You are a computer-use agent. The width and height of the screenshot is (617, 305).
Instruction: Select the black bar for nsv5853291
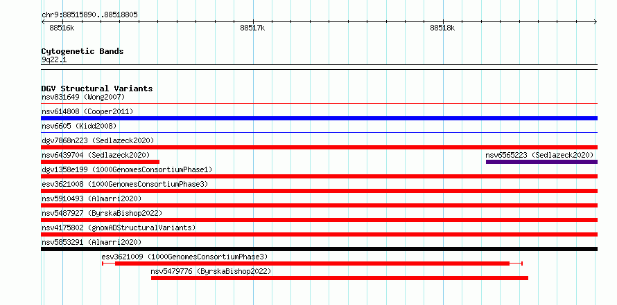pos(320,249)
